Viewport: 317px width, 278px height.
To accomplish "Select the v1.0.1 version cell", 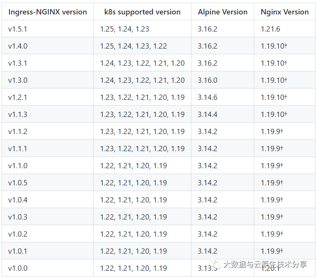I will (48, 251).
